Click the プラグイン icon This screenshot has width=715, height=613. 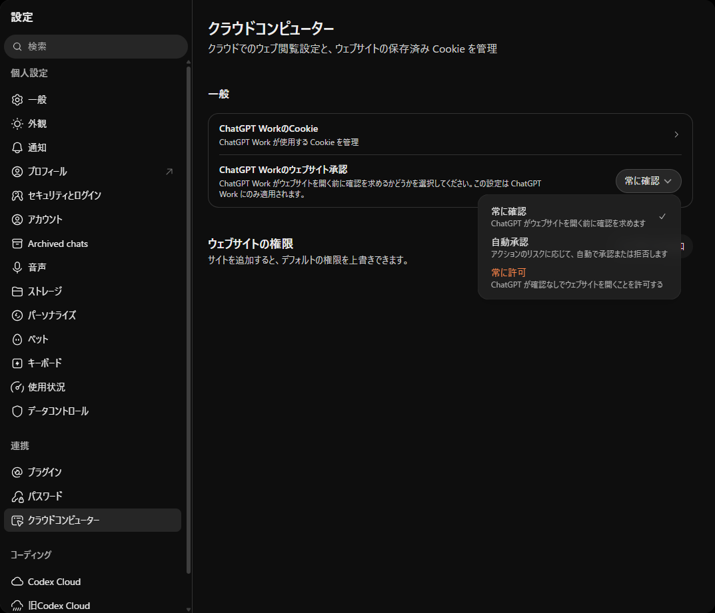(x=17, y=473)
